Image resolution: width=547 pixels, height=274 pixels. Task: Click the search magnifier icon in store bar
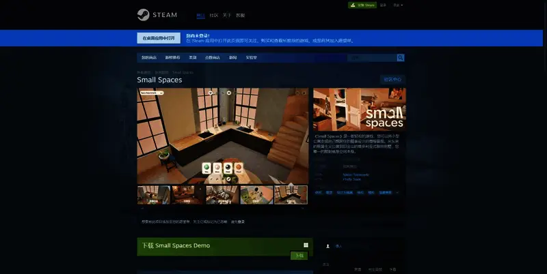pos(401,58)
